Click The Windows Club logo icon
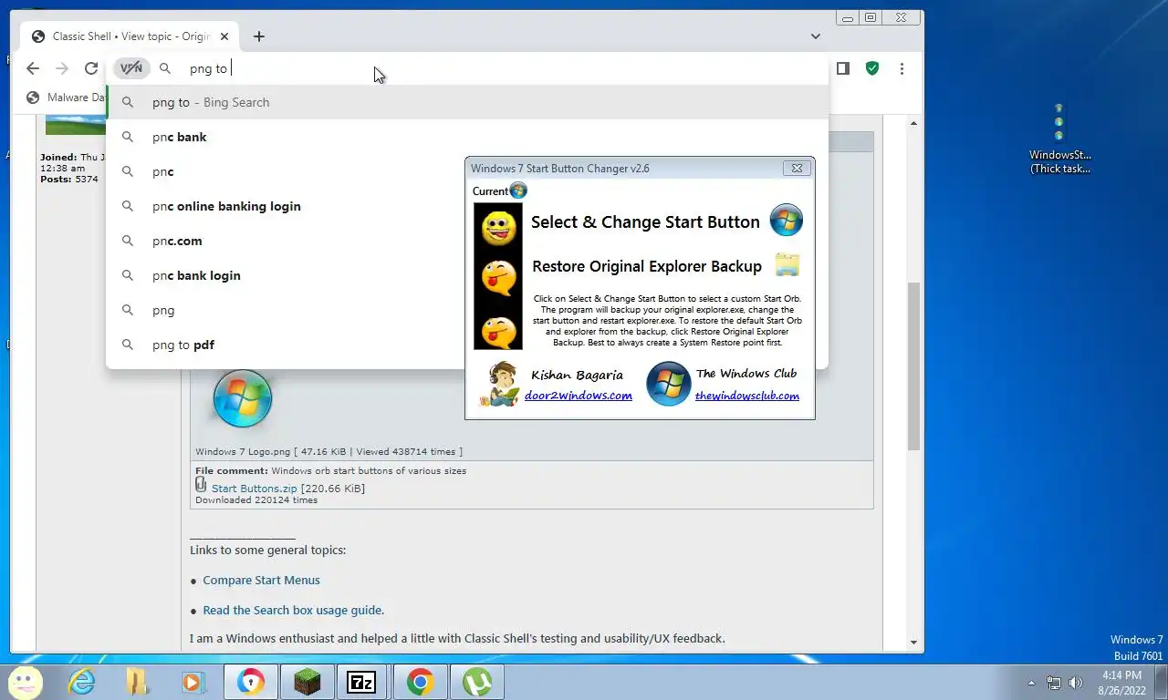This screenshot has height=700, width=1168. 668,384
